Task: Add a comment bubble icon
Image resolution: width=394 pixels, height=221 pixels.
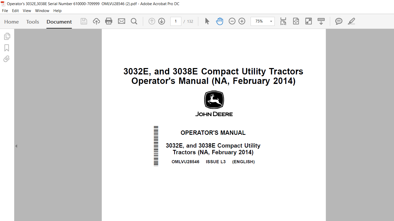Action: coord(339,21)
